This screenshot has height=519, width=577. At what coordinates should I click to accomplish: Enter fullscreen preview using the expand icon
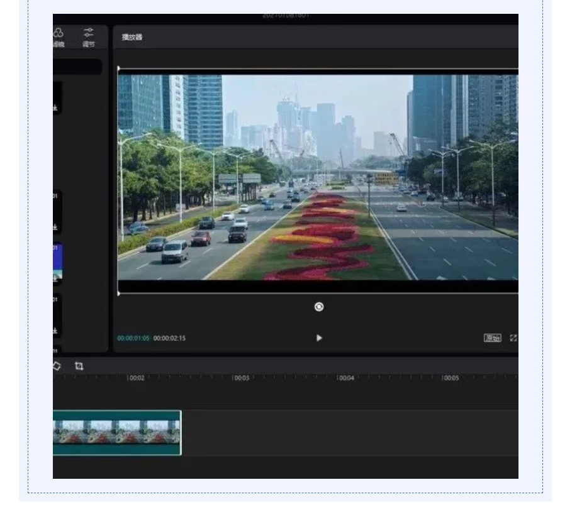[513, 338]
